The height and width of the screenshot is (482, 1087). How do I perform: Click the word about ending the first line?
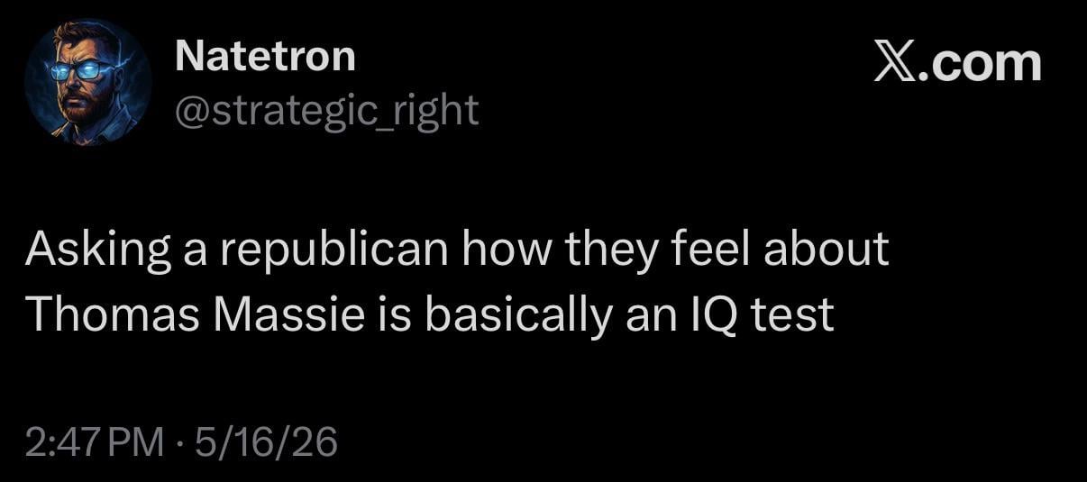coord(826,250)
